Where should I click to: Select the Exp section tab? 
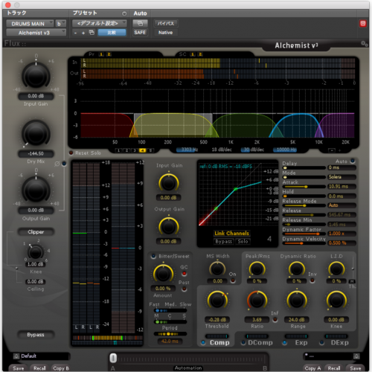(301, 343)
